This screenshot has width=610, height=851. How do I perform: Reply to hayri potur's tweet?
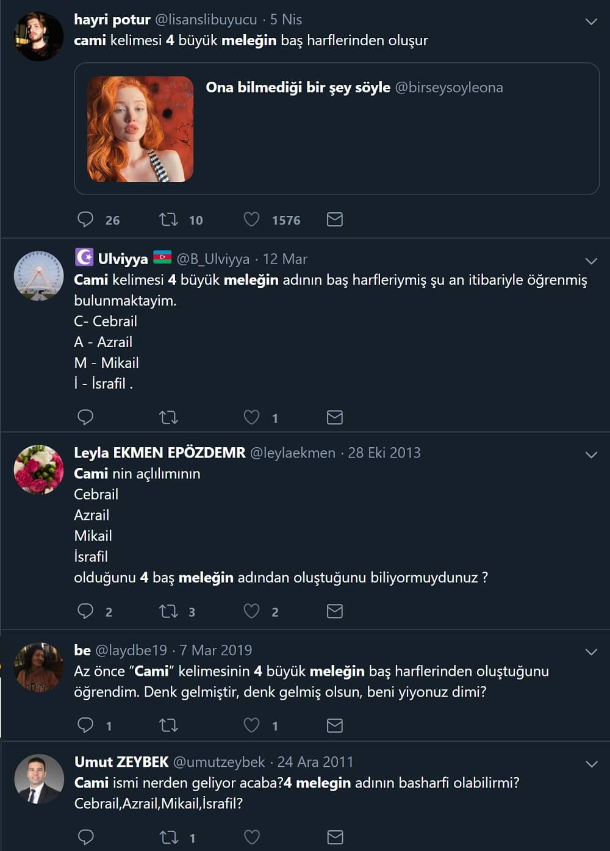(x=85, y=220)
